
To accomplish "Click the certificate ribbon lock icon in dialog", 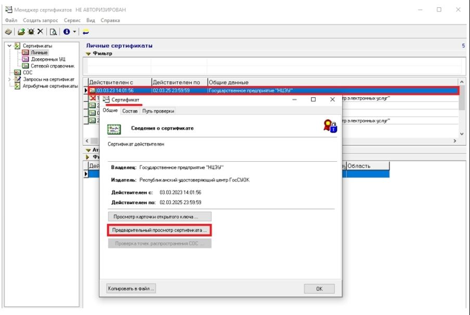I will 330,127.
